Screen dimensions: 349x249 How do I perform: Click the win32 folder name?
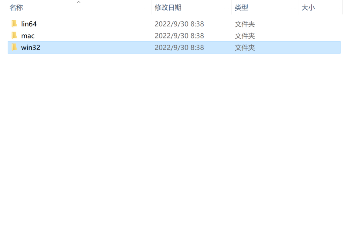(31, 48)
